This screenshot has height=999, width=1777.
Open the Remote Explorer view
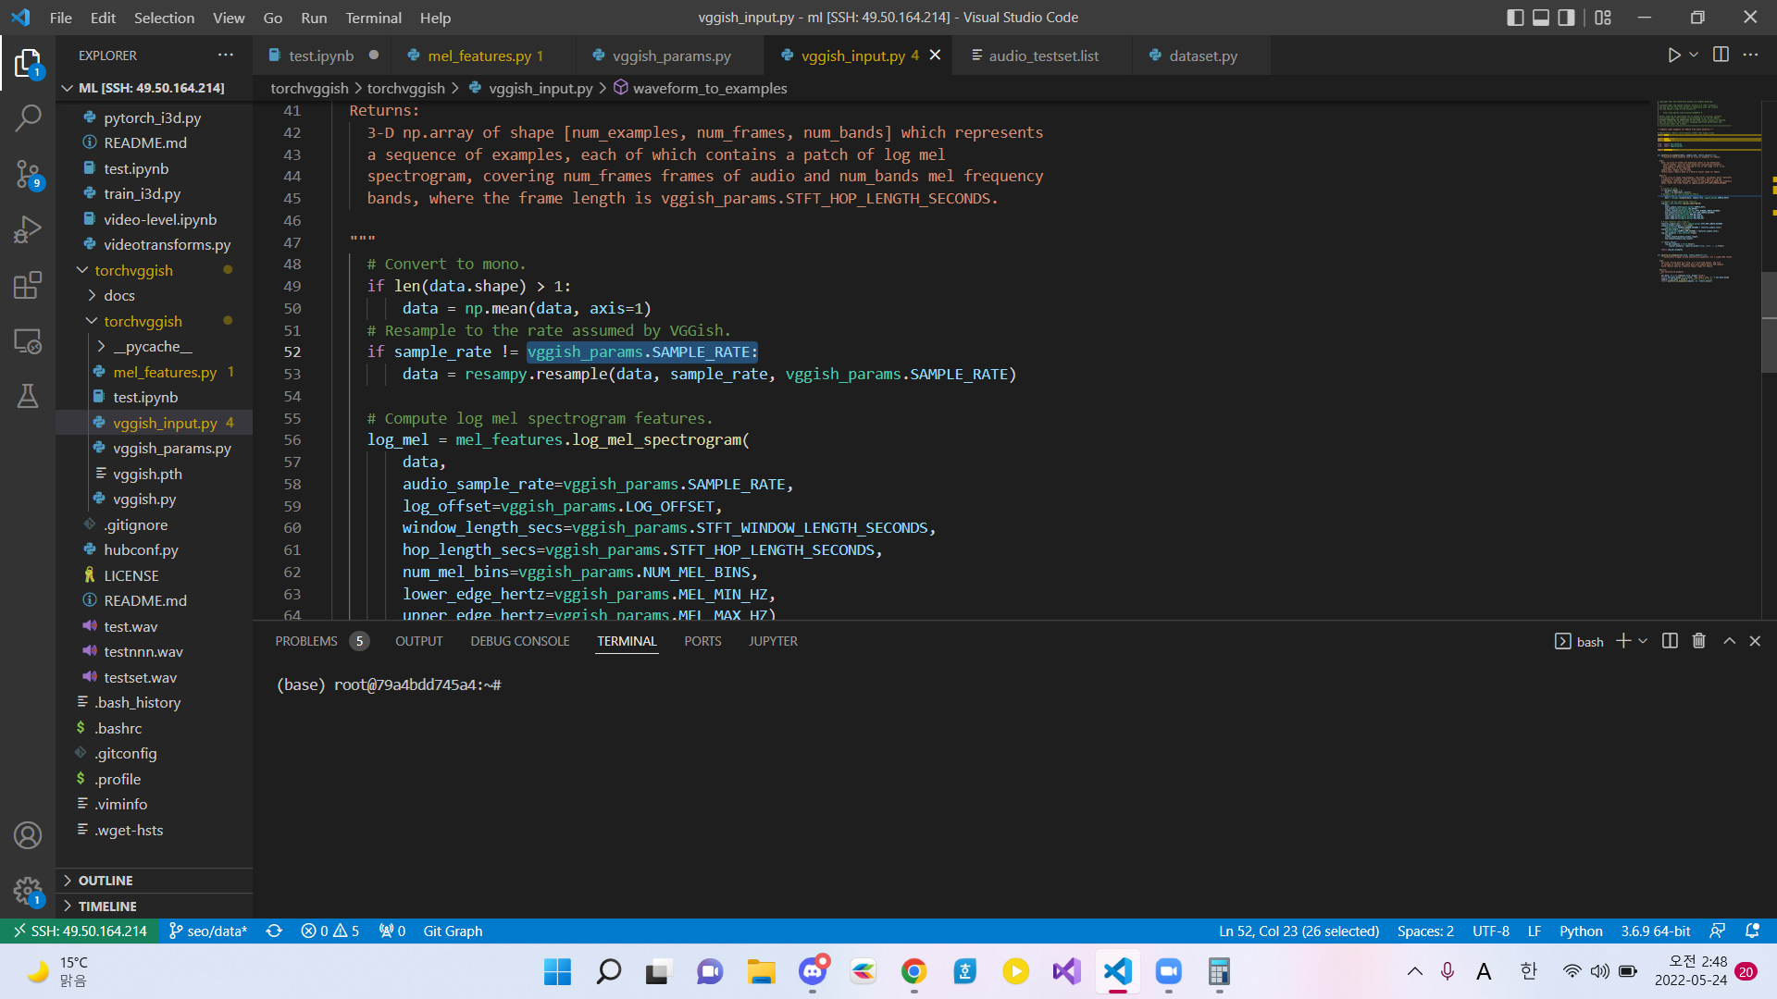28,341
